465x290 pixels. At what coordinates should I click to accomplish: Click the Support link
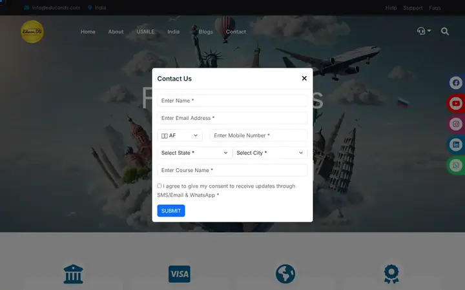click(413, 8)
